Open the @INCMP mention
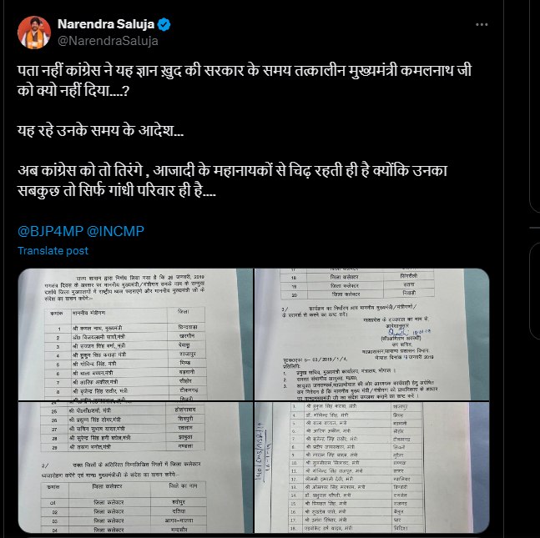This screenshot has height=538, width=540. (115, 231)
